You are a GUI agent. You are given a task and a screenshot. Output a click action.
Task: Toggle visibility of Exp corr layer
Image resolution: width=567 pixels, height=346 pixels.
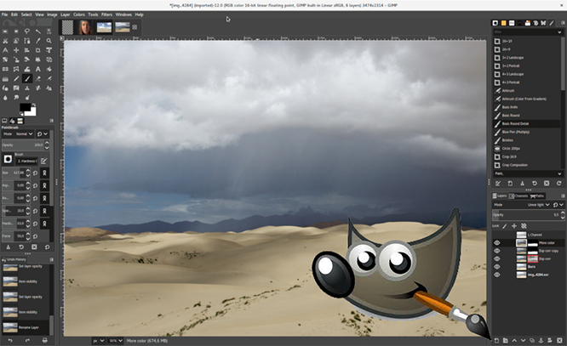point(497,258)
